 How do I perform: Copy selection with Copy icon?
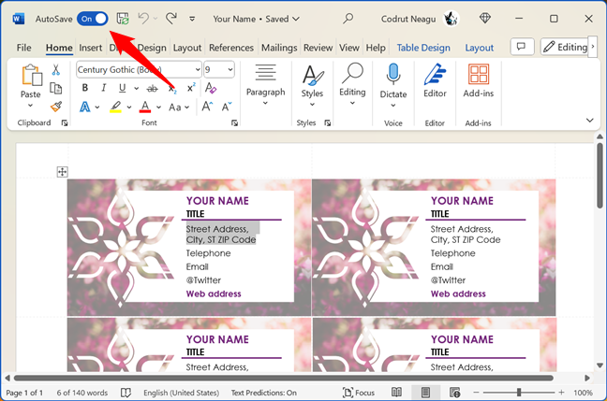[56, 88]
